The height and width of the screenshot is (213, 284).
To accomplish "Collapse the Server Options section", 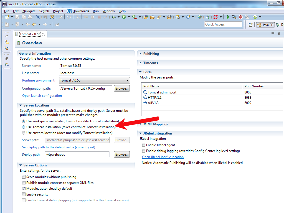I will pos(21,165).
